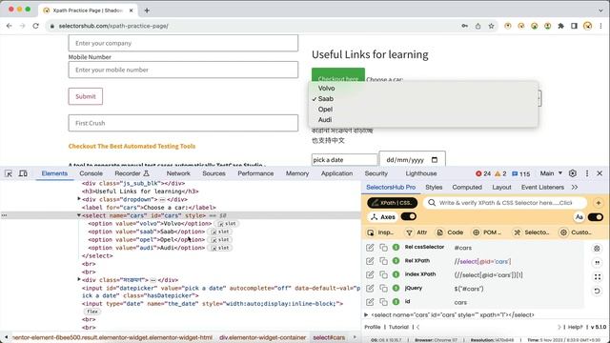Click the yellow warnings count badge
The height and width of the screenshot is (343, 610).
(500, 173)
